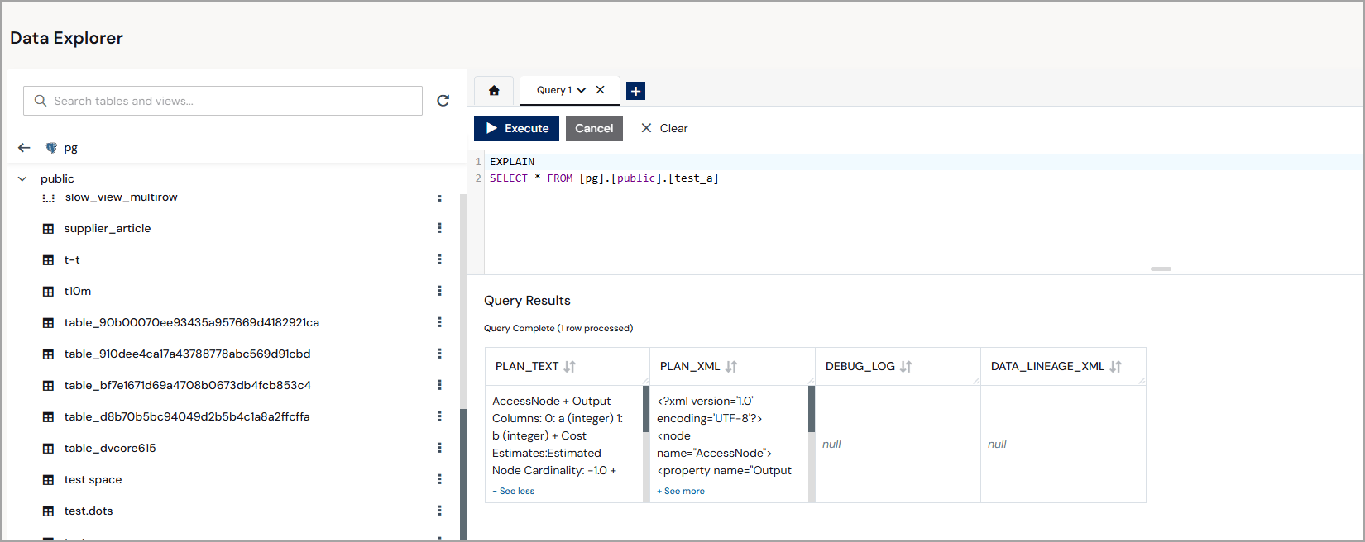
Task: Sort by the PLAN_TEXT column icon
Action: pos(570,367)
